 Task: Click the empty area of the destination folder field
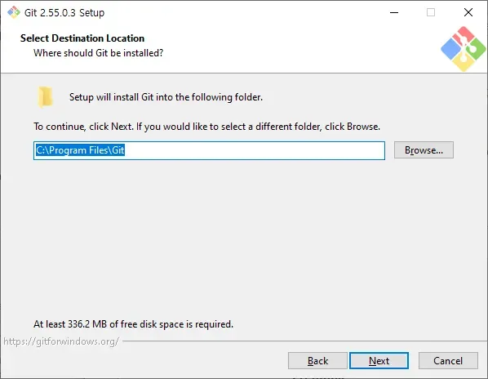(x=255, y=151)
